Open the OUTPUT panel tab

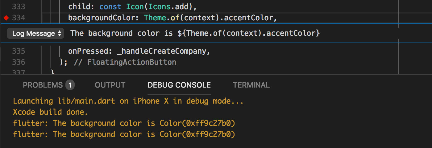coord(110,85)
